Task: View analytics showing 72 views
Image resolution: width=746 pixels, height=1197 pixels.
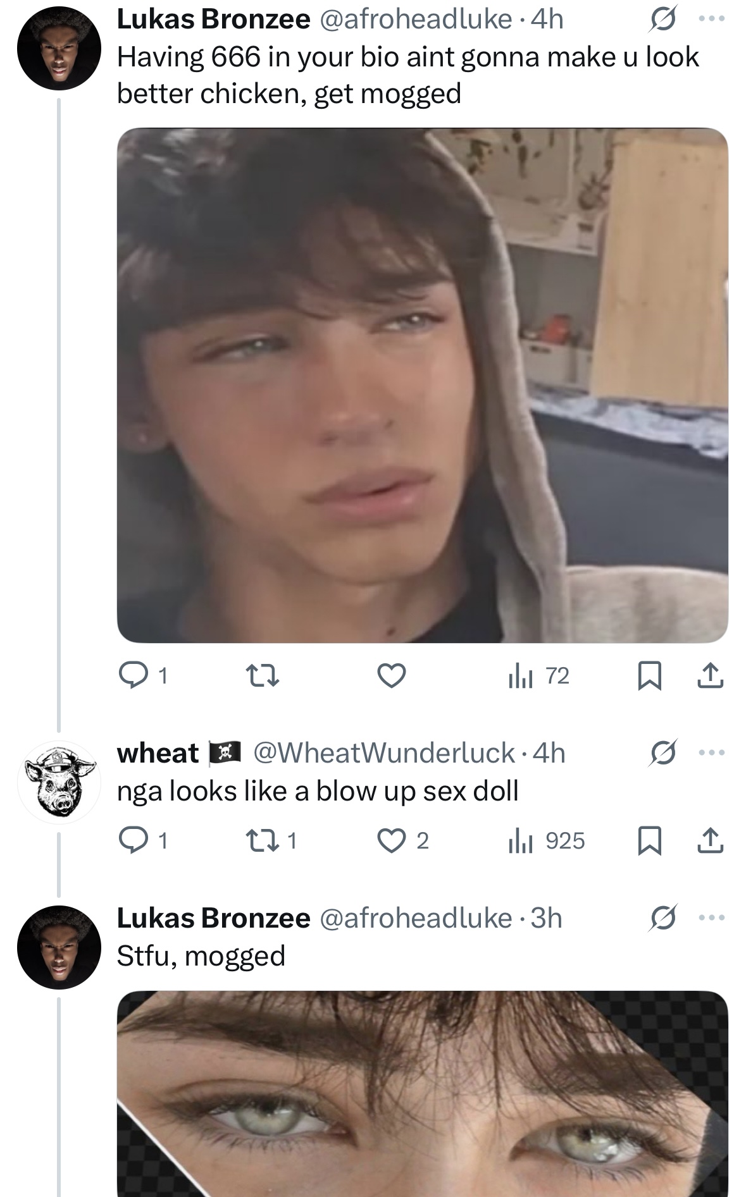Action: pos(538,676)
